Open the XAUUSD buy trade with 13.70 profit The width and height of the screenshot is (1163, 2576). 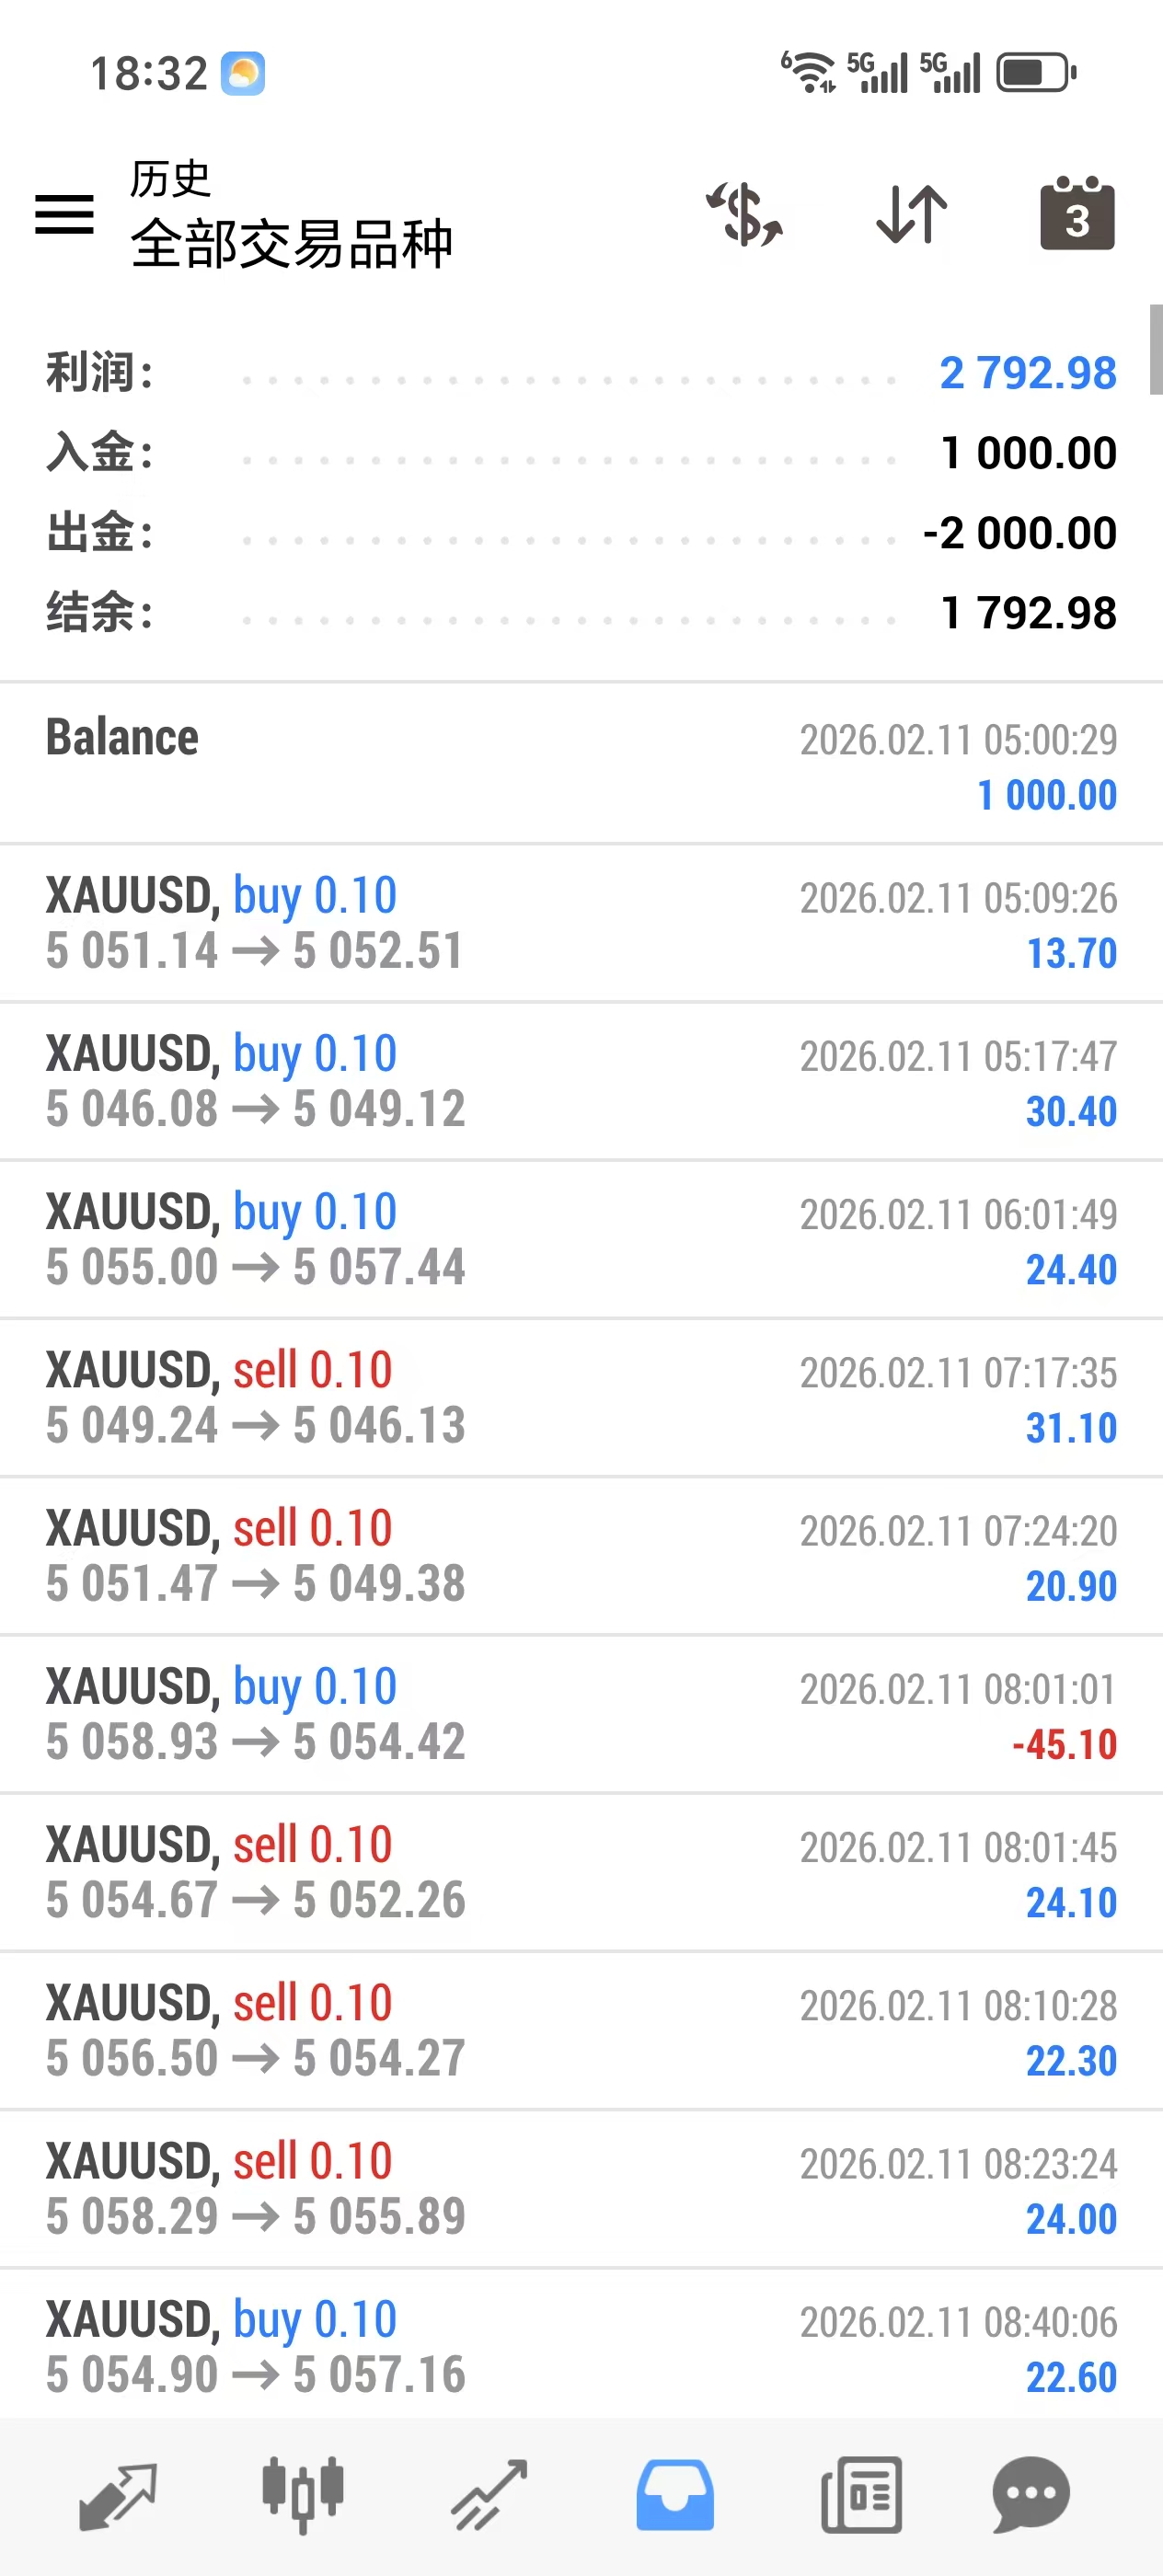(x=581, y=923)
